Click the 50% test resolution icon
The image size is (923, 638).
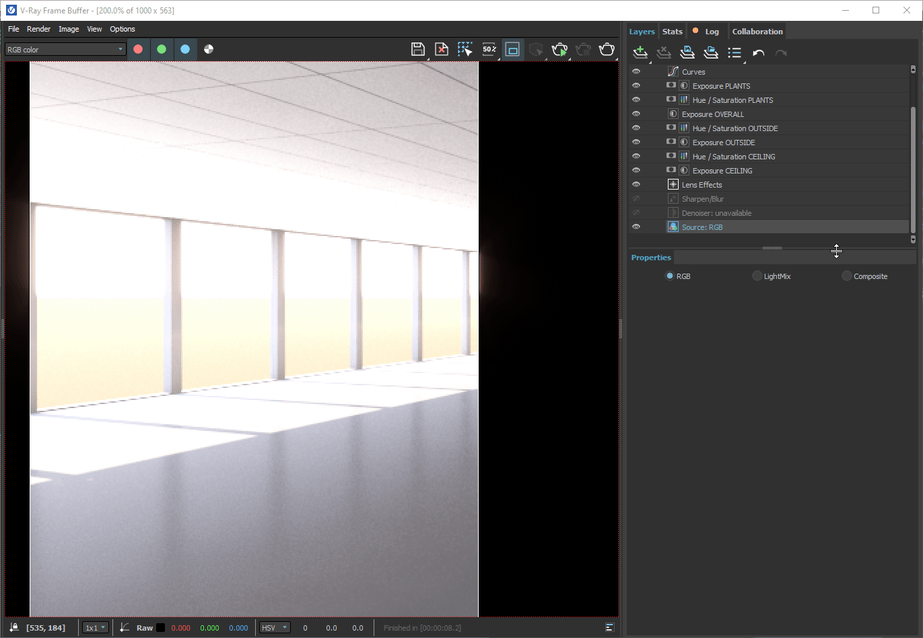pos(489,49)
